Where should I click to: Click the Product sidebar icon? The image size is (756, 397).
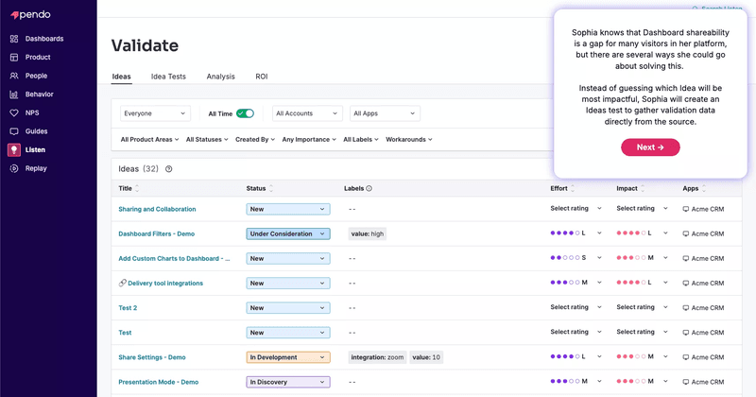tap(13, 57)
